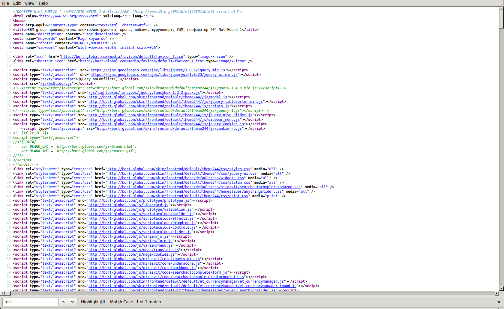The height and width of the screenshot is (309, 504).
Task: Open the scriptaculous/slider.js link
Action: [x=140, y=232]
